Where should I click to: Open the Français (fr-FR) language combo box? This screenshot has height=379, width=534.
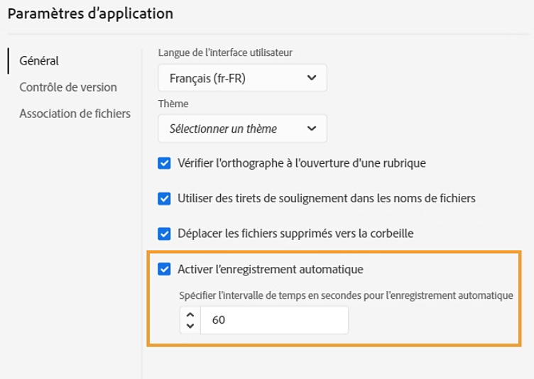242,78
